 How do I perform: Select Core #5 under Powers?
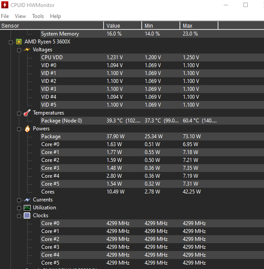coord(152,184)
